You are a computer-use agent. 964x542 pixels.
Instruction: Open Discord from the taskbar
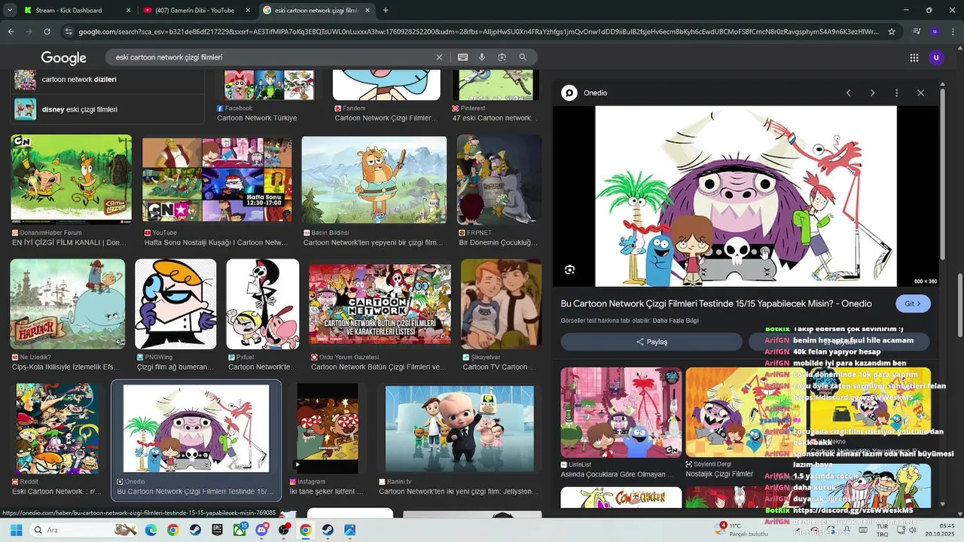coord(261,530)
